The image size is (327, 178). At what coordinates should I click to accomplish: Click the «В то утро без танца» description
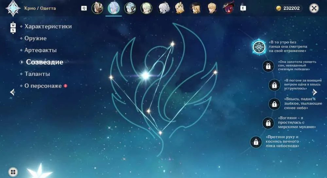(288, 46)
